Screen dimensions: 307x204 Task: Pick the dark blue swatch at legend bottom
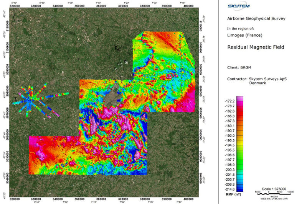[x=240, y=189]
